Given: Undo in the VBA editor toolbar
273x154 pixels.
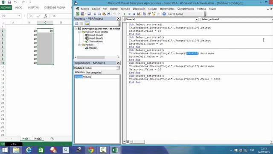Looking at the screenshot, I should pos(114,14).
